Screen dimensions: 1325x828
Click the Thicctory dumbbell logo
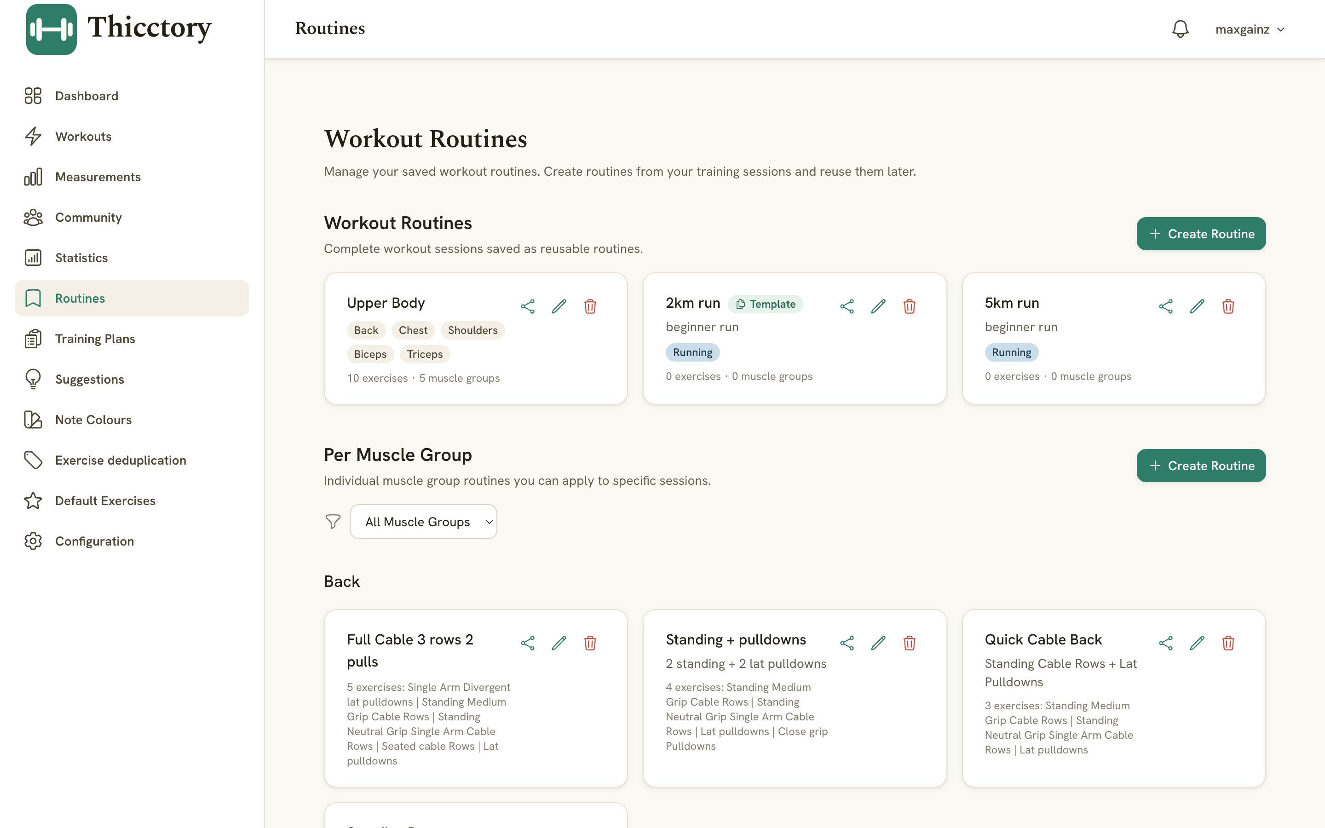tap(51, 29)
